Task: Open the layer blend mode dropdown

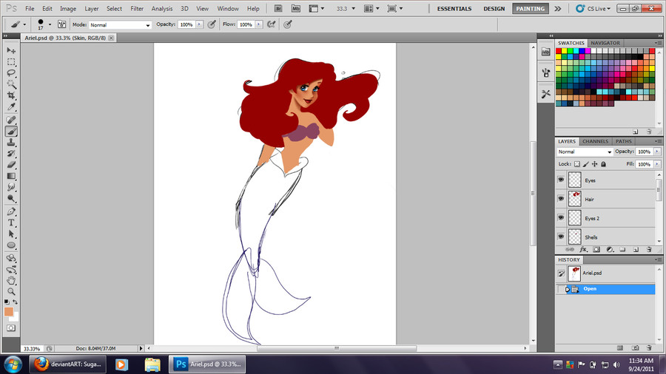Action: (585, 152)
